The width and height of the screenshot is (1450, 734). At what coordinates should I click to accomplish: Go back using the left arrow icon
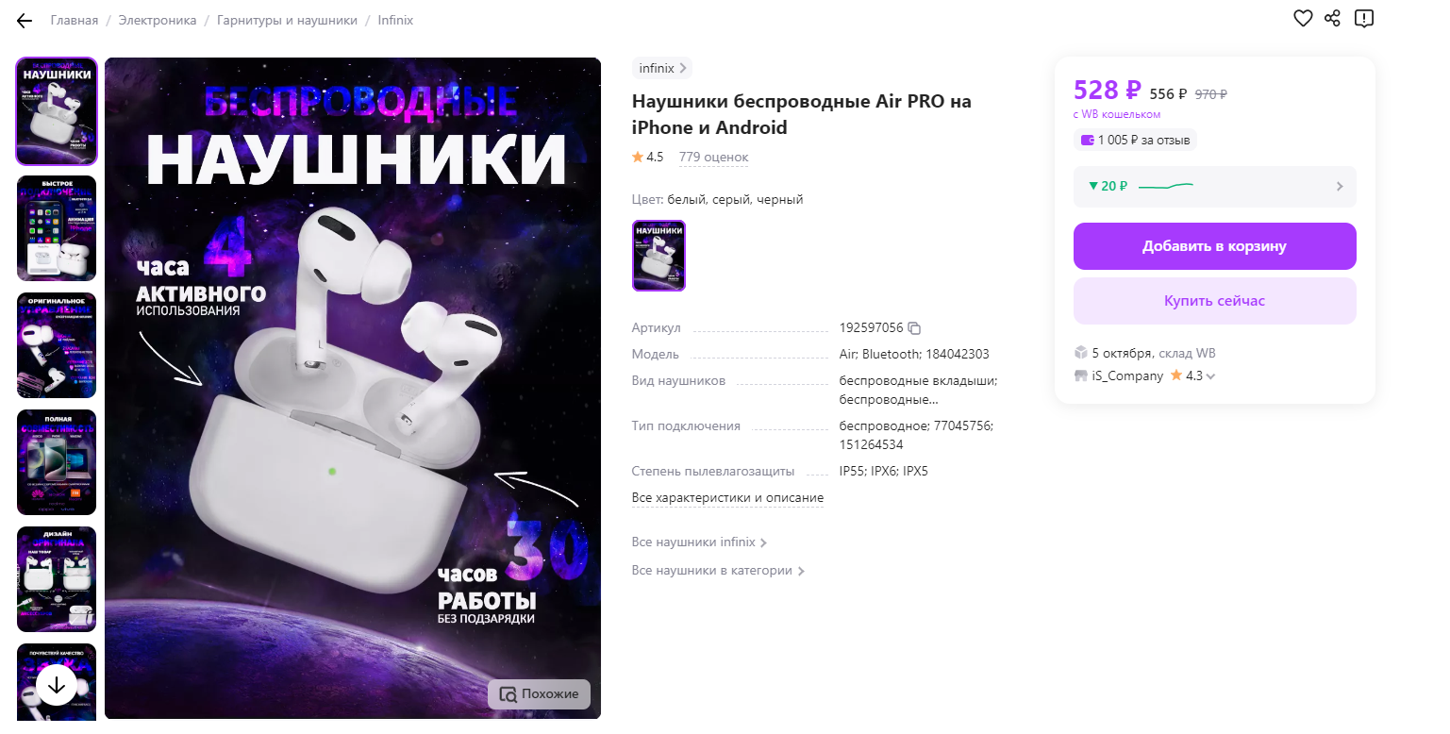coord(25,21)
